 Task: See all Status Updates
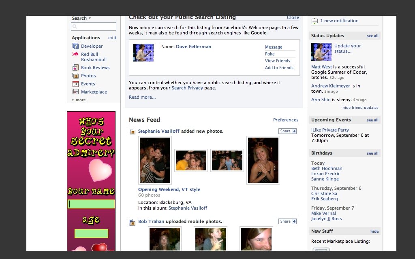pos(372,36)
